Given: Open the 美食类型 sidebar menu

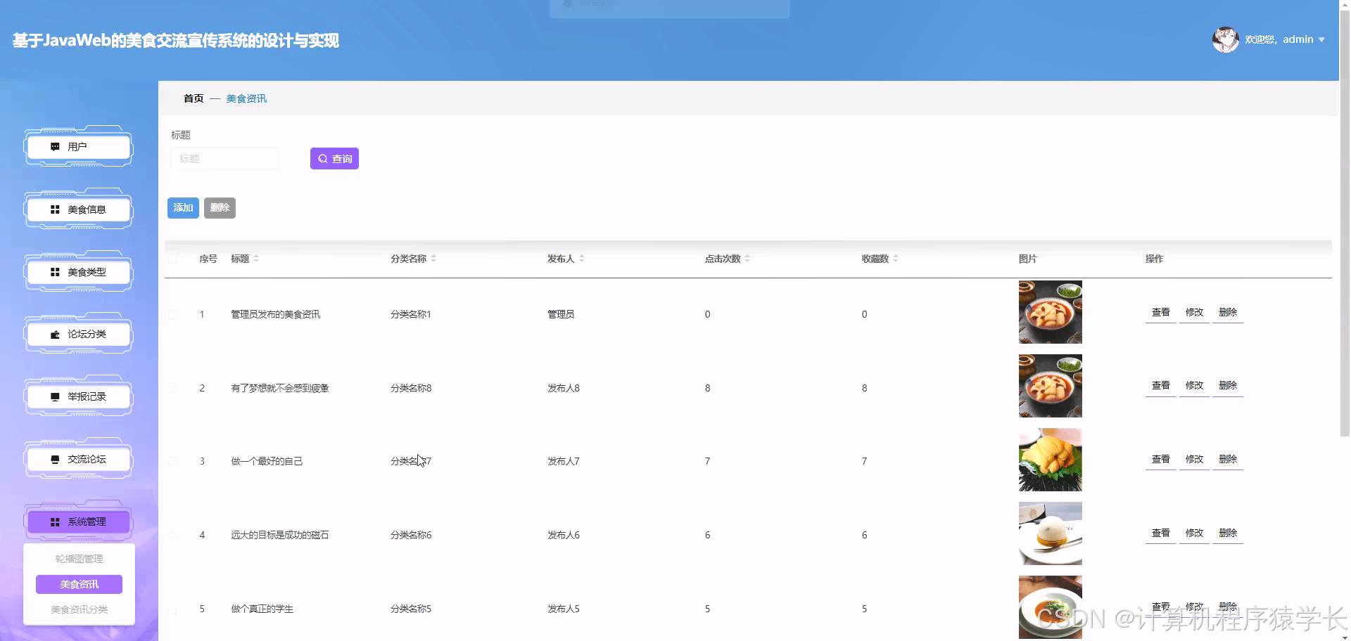Looking at the screenshot, I should [x=78, y=272].
